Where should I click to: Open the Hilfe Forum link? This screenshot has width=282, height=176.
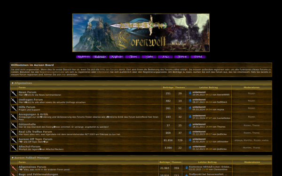(27, 107)
